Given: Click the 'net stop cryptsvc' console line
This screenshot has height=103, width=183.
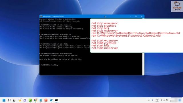Looking at the screenshot, I should (55, 34).
